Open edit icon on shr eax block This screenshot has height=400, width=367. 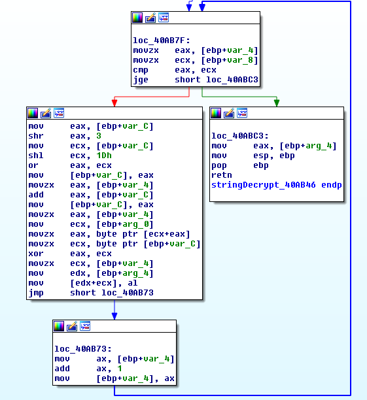[x=46, y=113]
